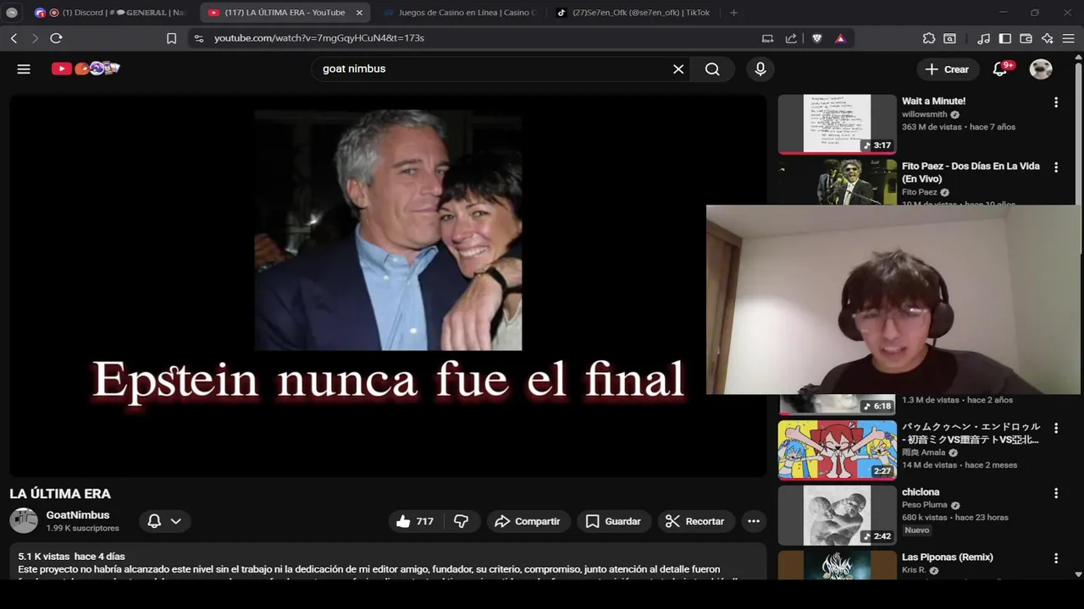Open options menu for chiclona video

click(x=1055, y=493)
